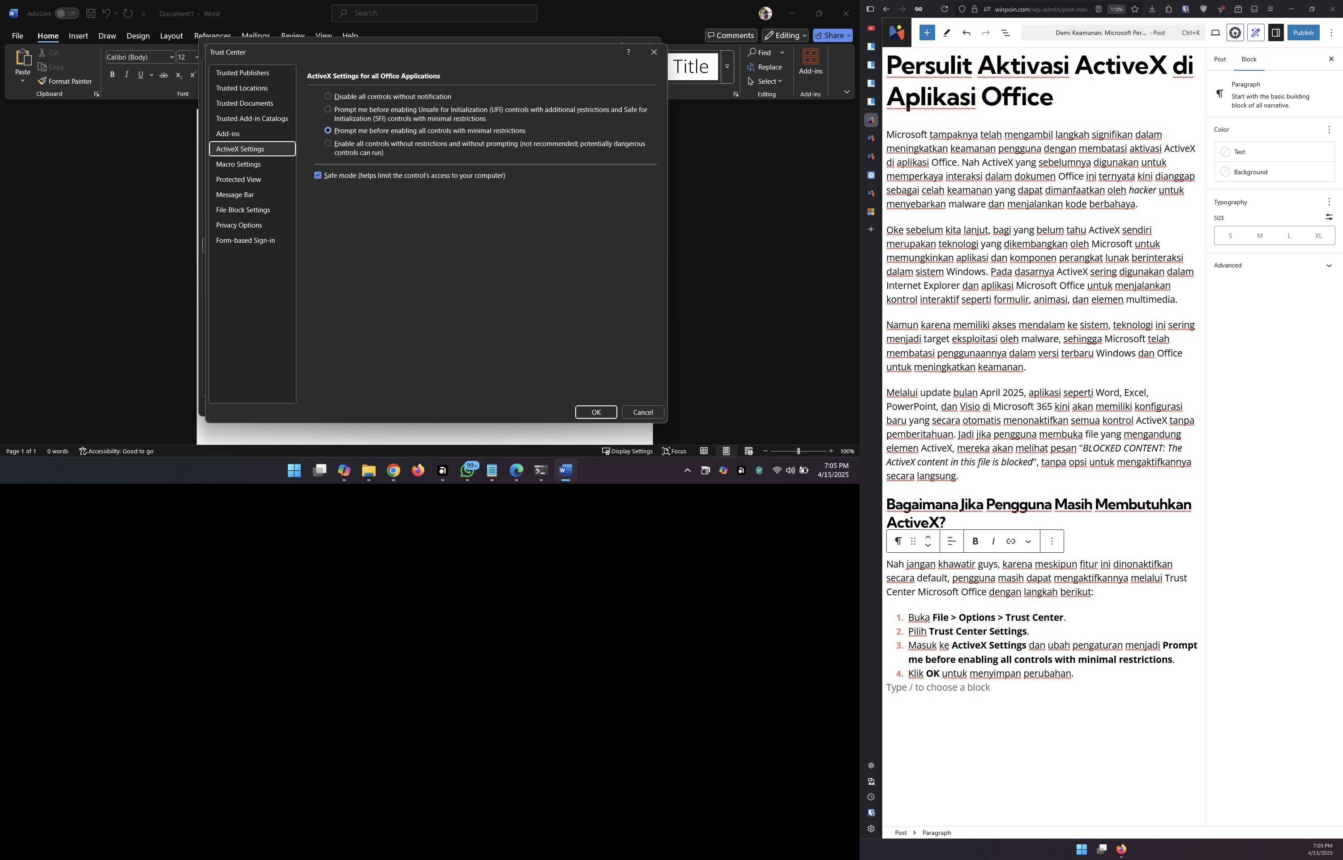Click block toolbar Italic button

[x=993, y=541]
